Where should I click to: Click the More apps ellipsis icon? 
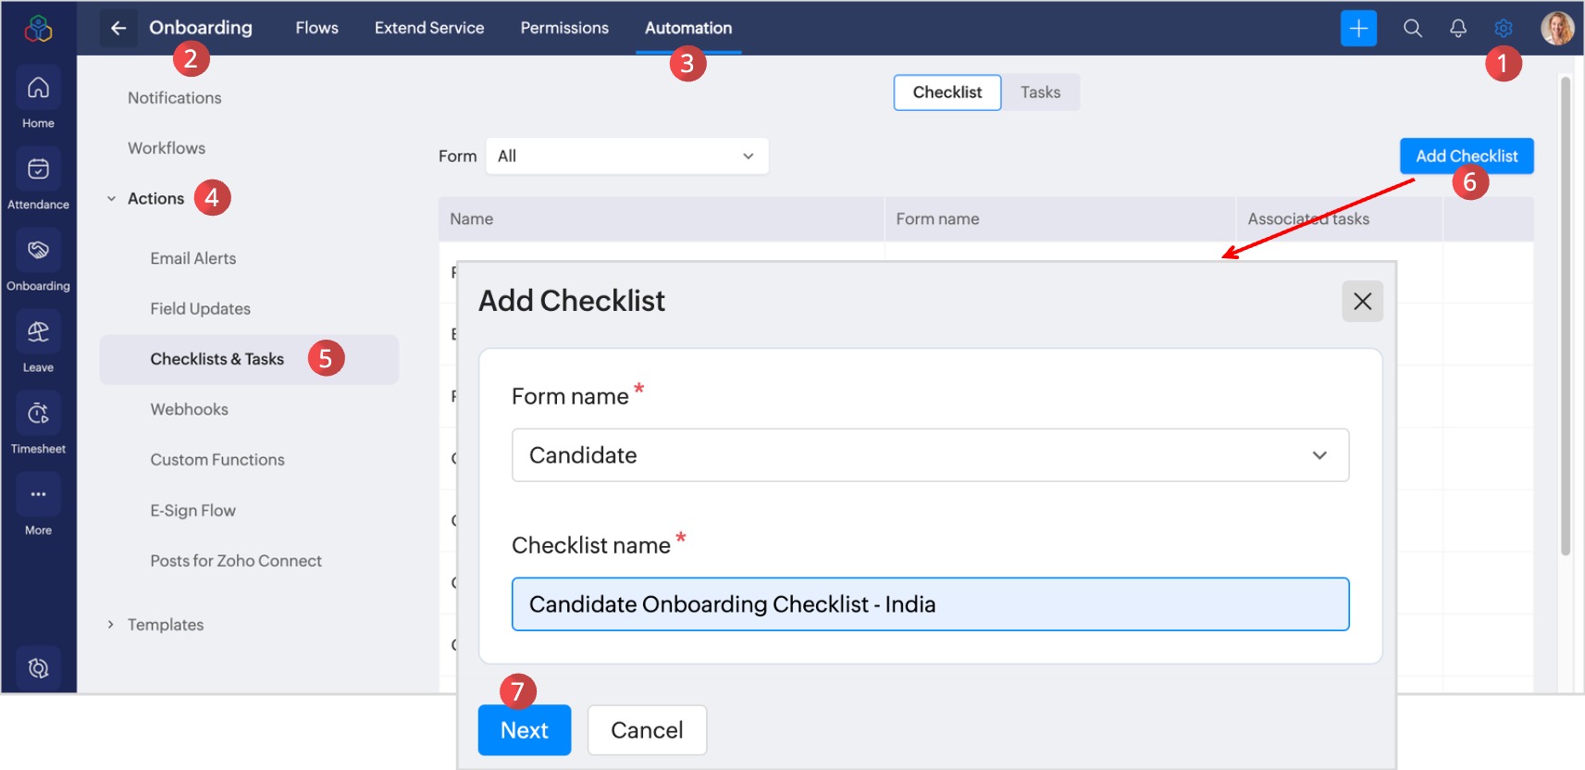point(38,495)
